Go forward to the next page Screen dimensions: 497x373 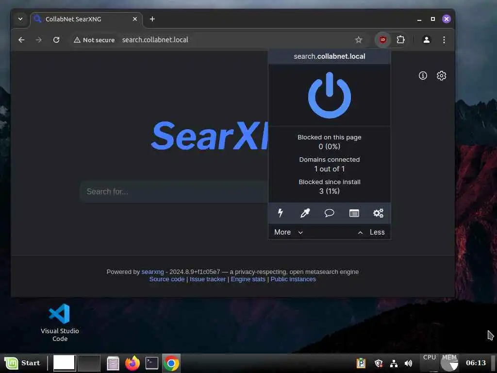coord(39,40)
